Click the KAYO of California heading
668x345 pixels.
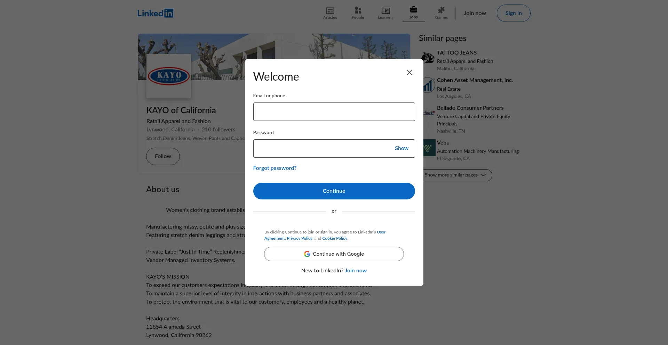click(181, 110)
